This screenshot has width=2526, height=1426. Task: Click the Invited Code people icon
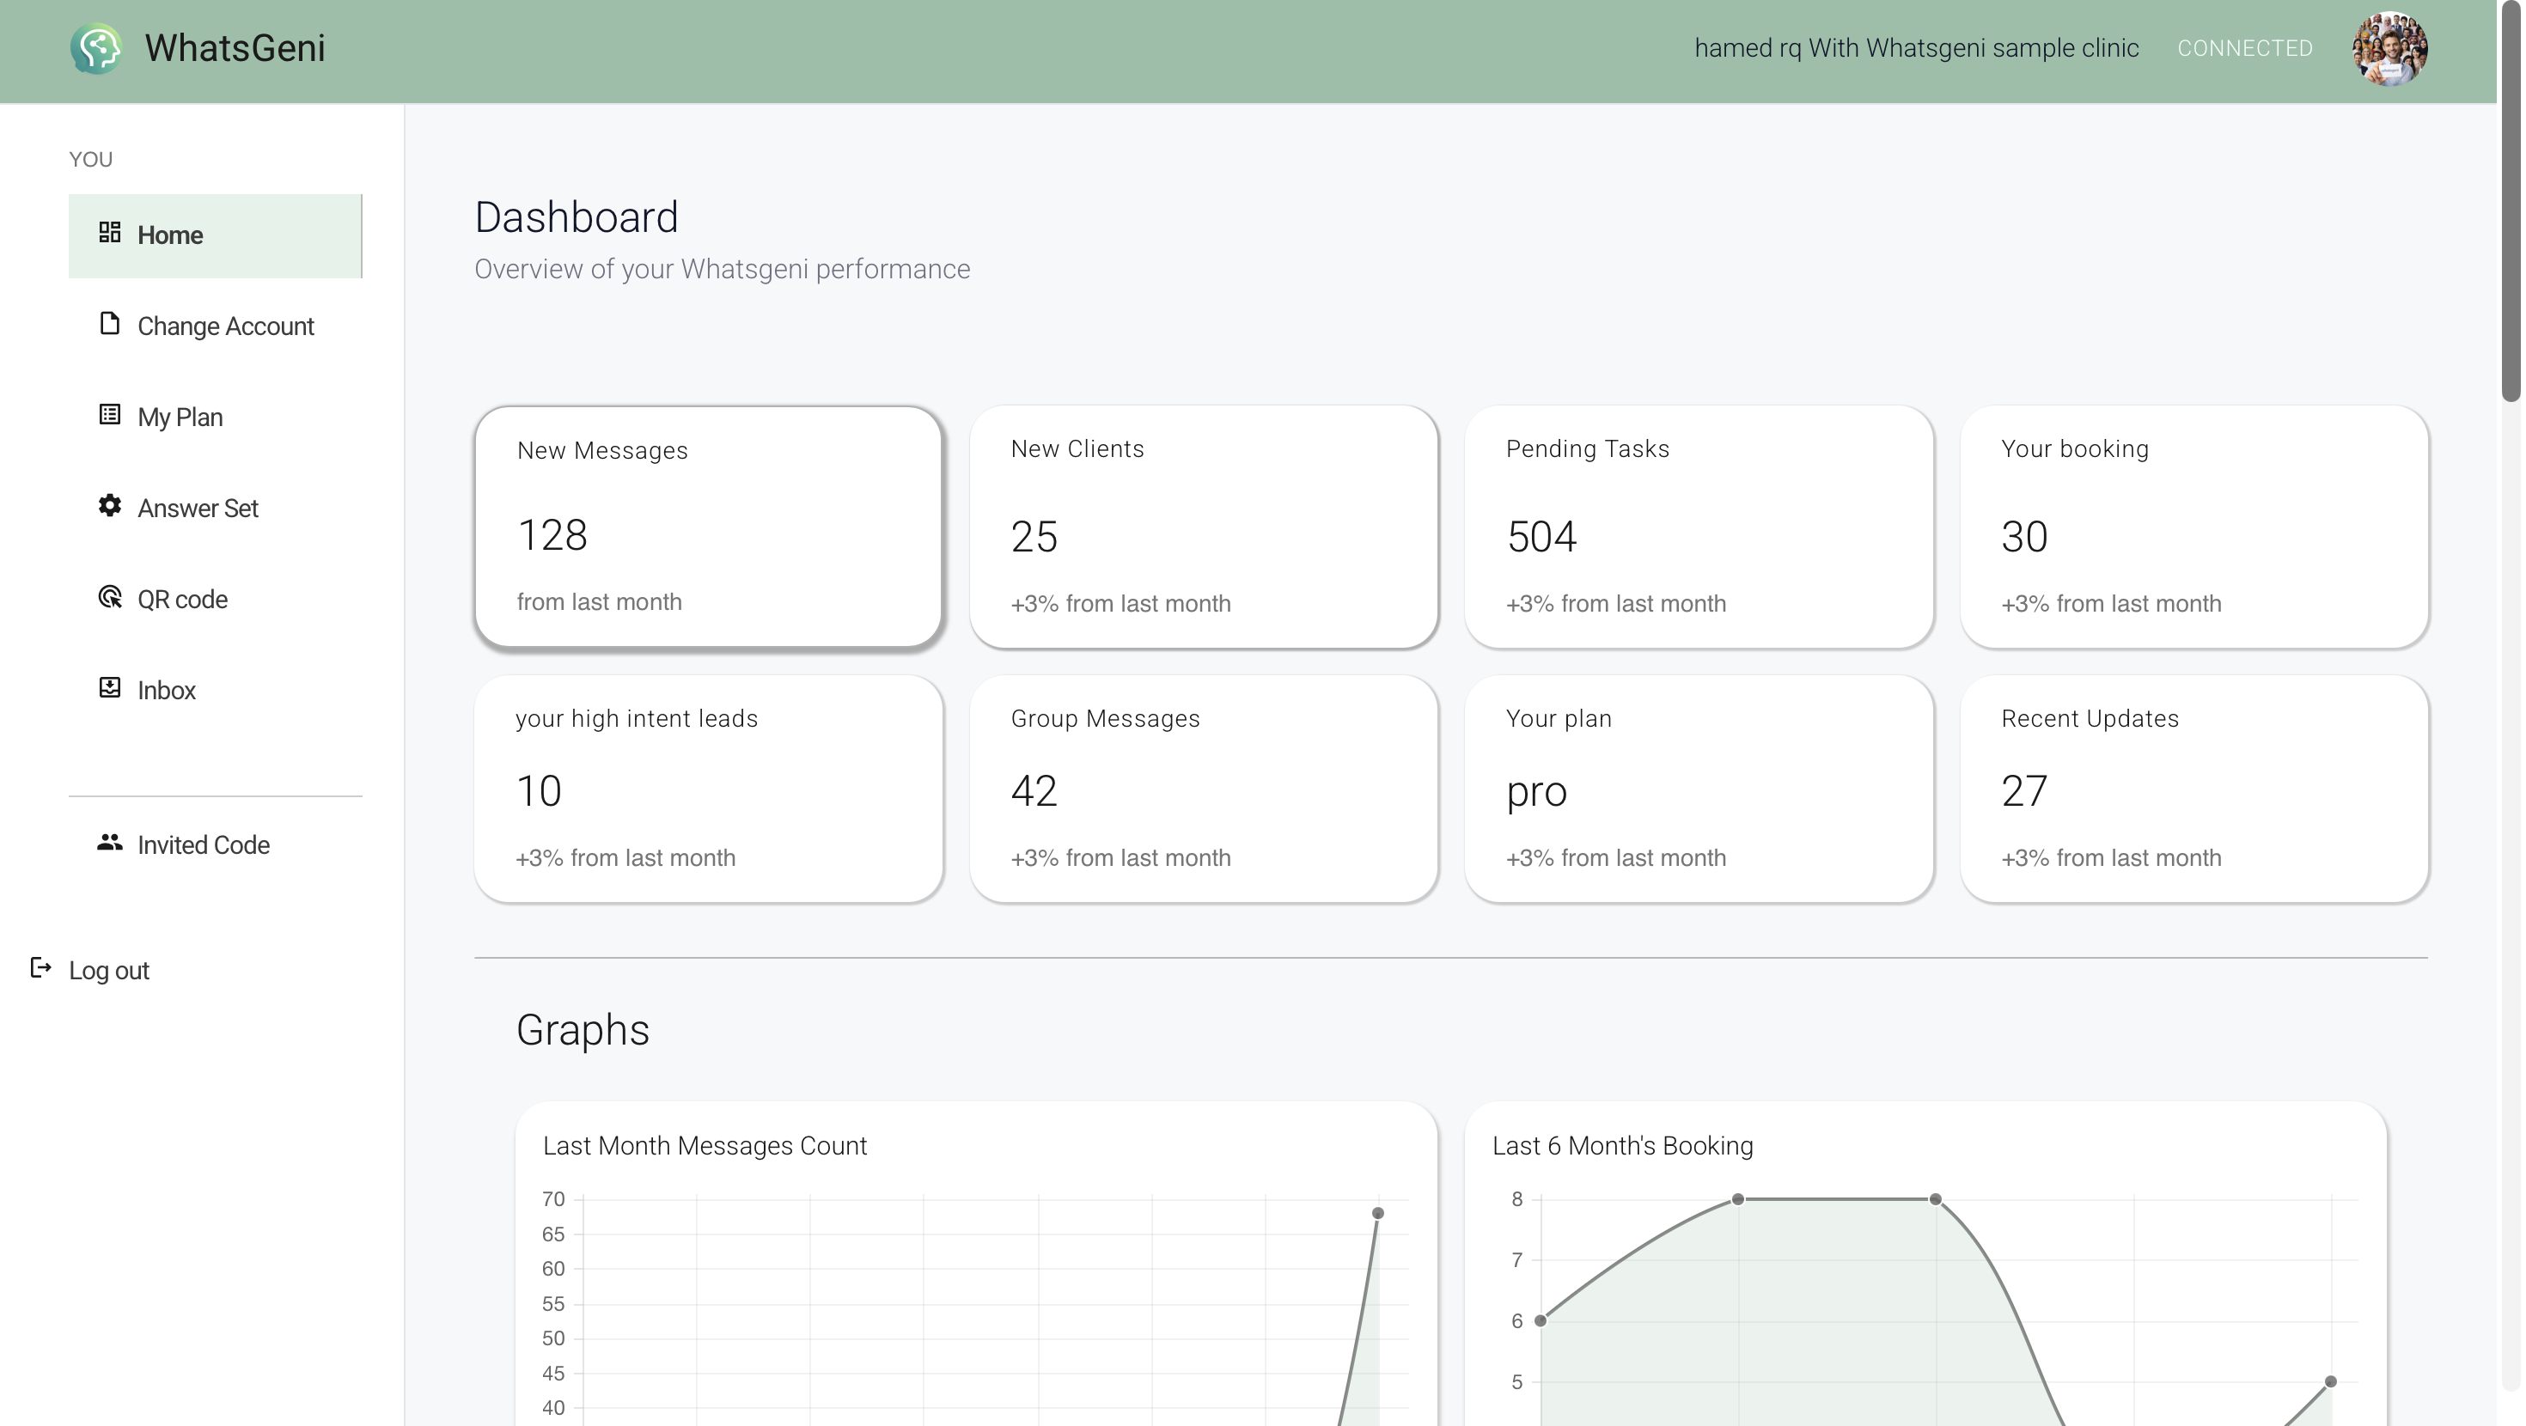click(x=110, y=843)
